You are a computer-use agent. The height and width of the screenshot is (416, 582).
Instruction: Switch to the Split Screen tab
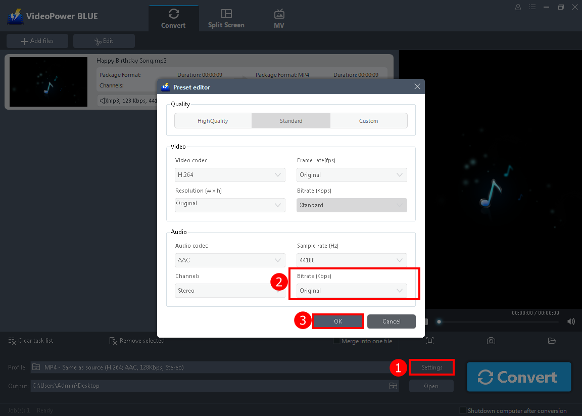click(226, 17)
